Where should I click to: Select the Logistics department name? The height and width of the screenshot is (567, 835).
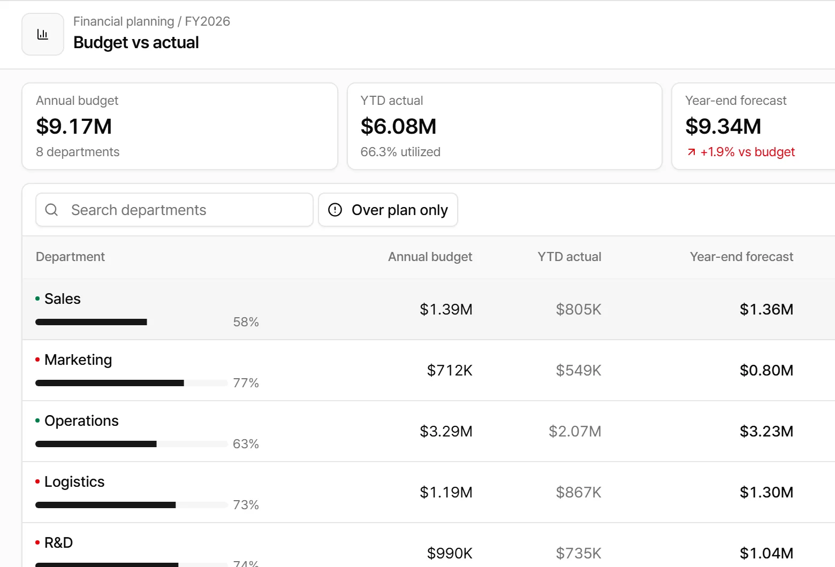click(74, 481)
